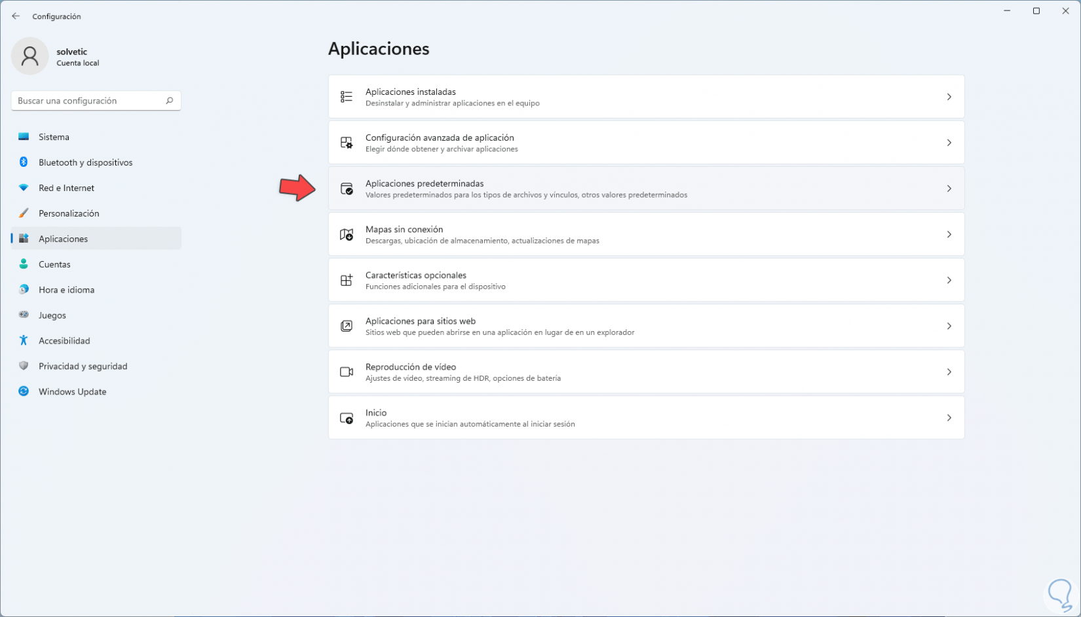Open the Sistema settings section

click(x=54, y=137)
